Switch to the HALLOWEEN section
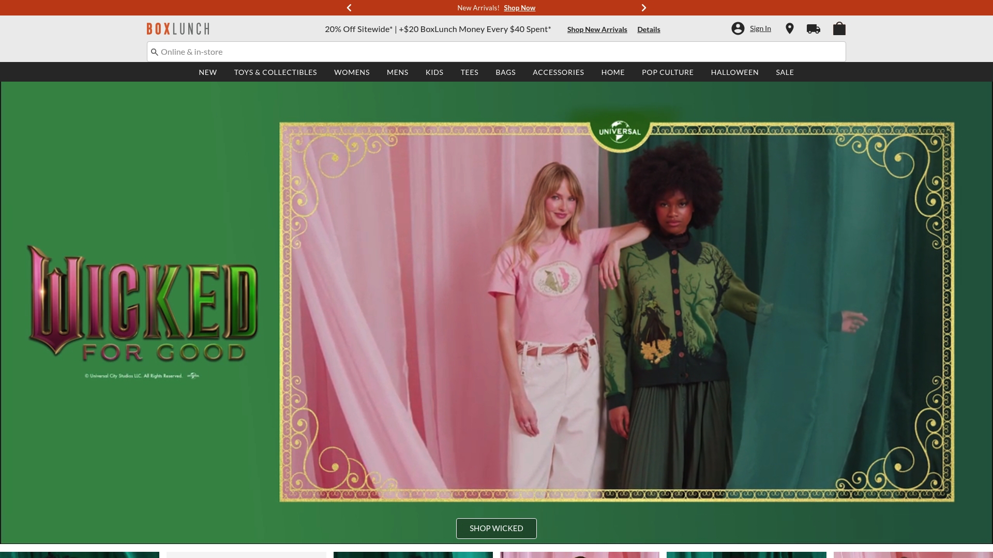Screen dimensions: 993x558 (734, 72)
